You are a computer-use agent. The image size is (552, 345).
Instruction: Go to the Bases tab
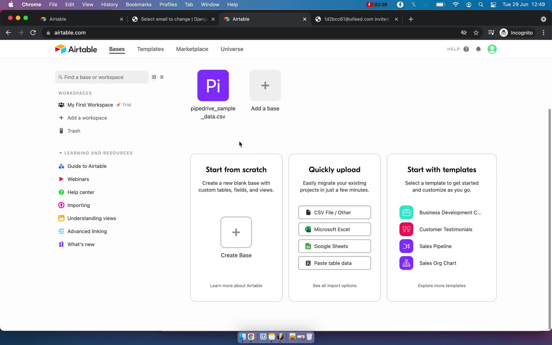click(117, 49)
